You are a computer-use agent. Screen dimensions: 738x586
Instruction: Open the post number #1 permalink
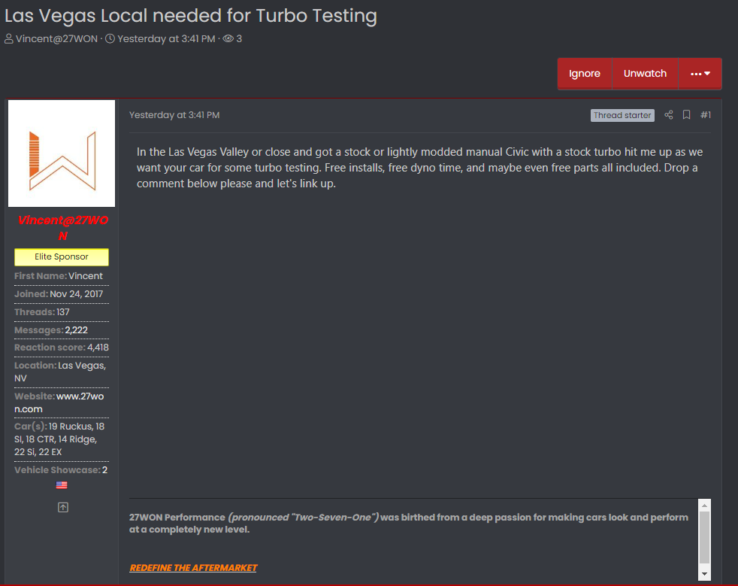tap(706, 115)
